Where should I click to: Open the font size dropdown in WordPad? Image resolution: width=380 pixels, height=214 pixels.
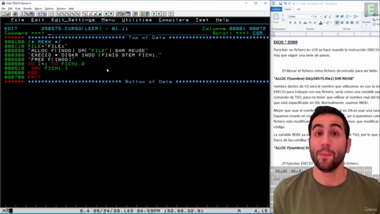point(321,17)
